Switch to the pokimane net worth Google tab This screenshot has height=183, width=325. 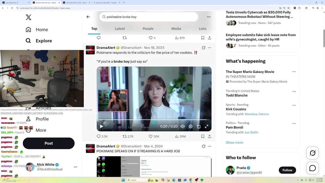[x=106, y=3]
